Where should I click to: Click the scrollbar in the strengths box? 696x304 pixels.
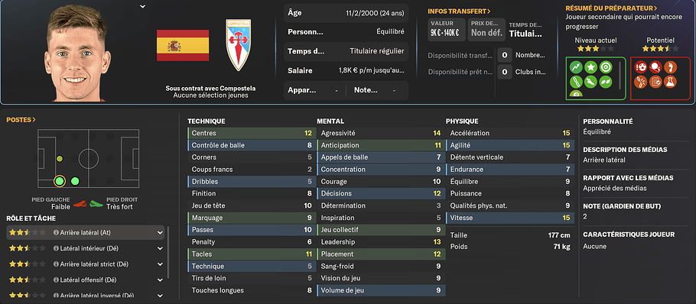point(620,74)
